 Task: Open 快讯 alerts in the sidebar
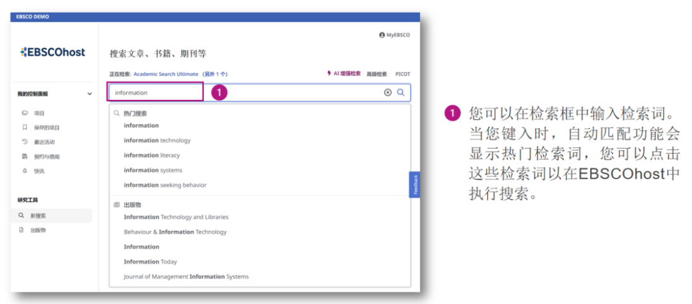point(39,172)
